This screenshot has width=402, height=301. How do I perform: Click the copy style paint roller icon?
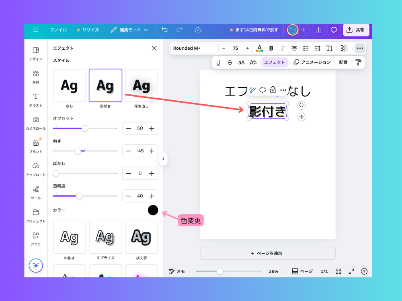(358, 62)
